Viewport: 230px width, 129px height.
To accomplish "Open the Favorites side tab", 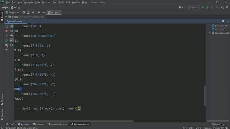I will coord(2,115).
